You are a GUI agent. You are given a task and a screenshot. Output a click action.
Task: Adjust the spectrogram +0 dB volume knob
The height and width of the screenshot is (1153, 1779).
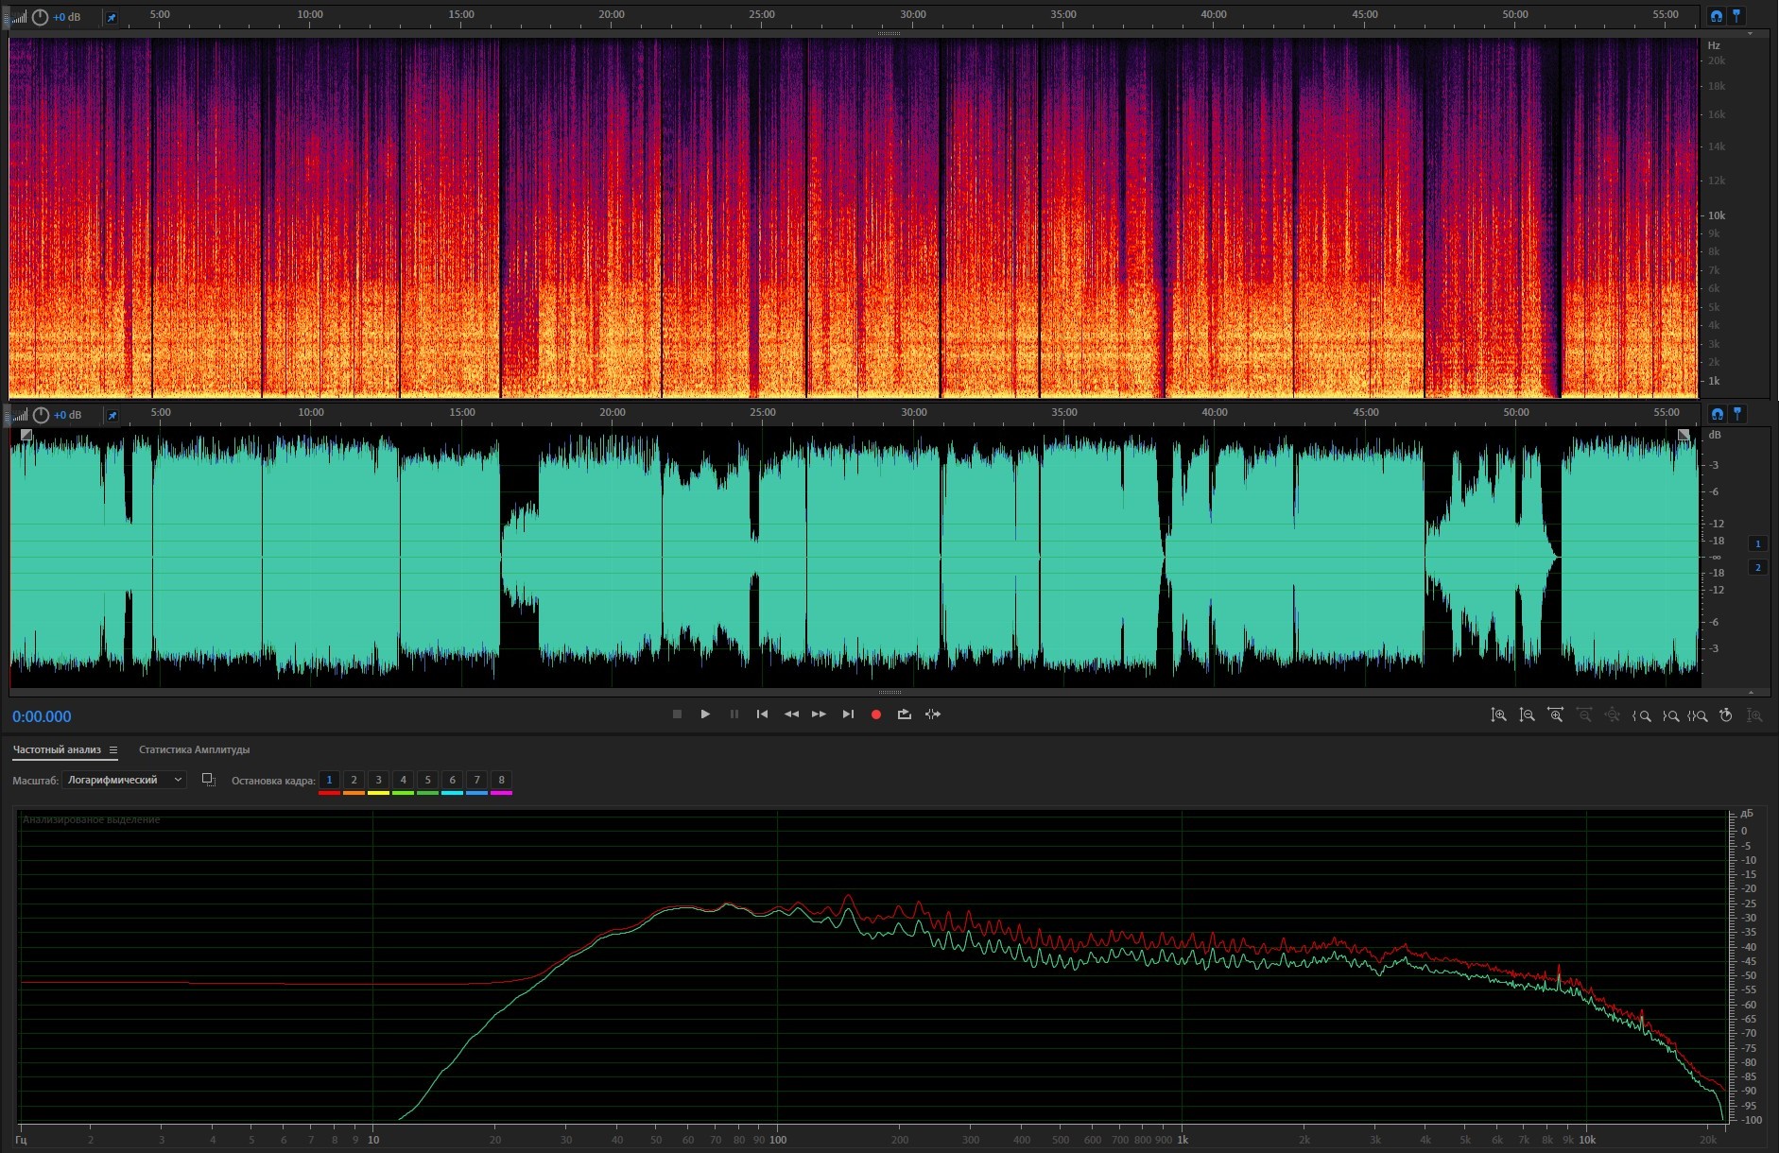click(40, 17)
